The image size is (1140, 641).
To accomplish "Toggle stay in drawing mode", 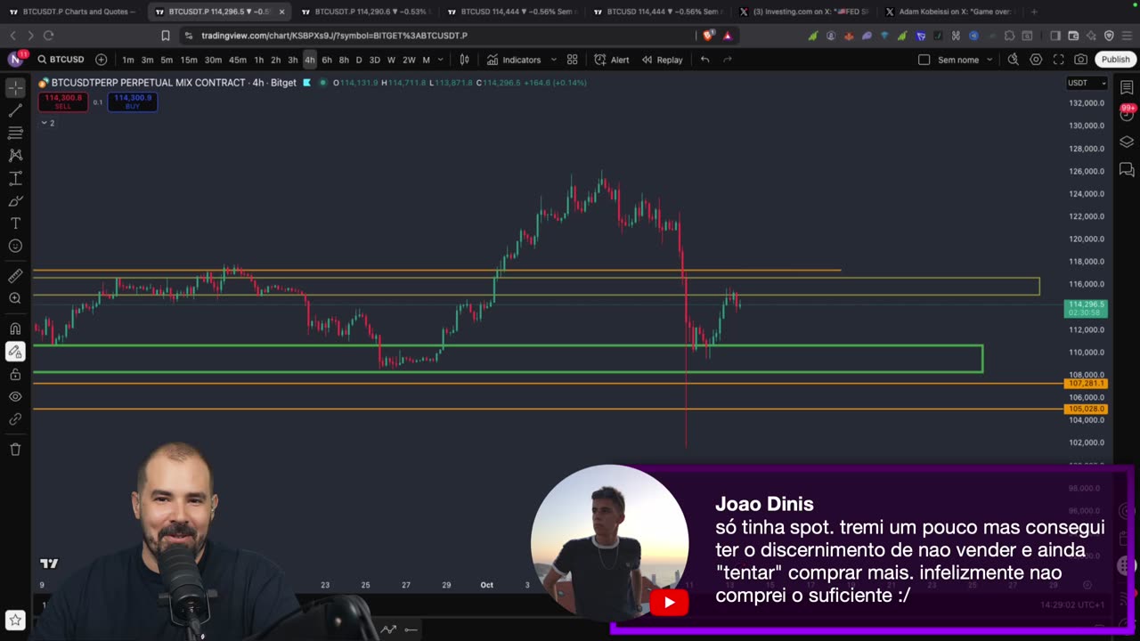I will 15,352.
